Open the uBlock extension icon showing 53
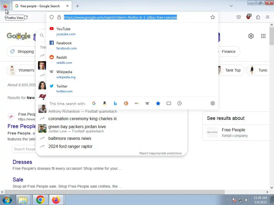This screenshot has width=274, height=205. [x=249, y=17]
